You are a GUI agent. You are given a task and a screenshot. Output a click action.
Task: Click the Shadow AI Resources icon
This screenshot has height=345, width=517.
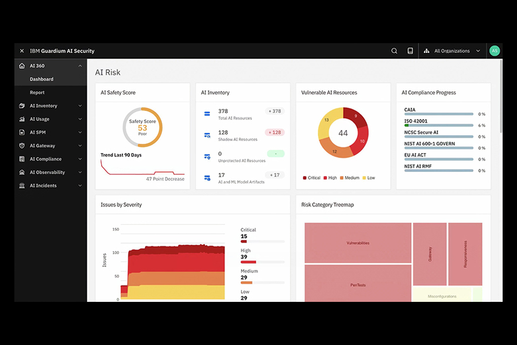[x=207, y=135]
